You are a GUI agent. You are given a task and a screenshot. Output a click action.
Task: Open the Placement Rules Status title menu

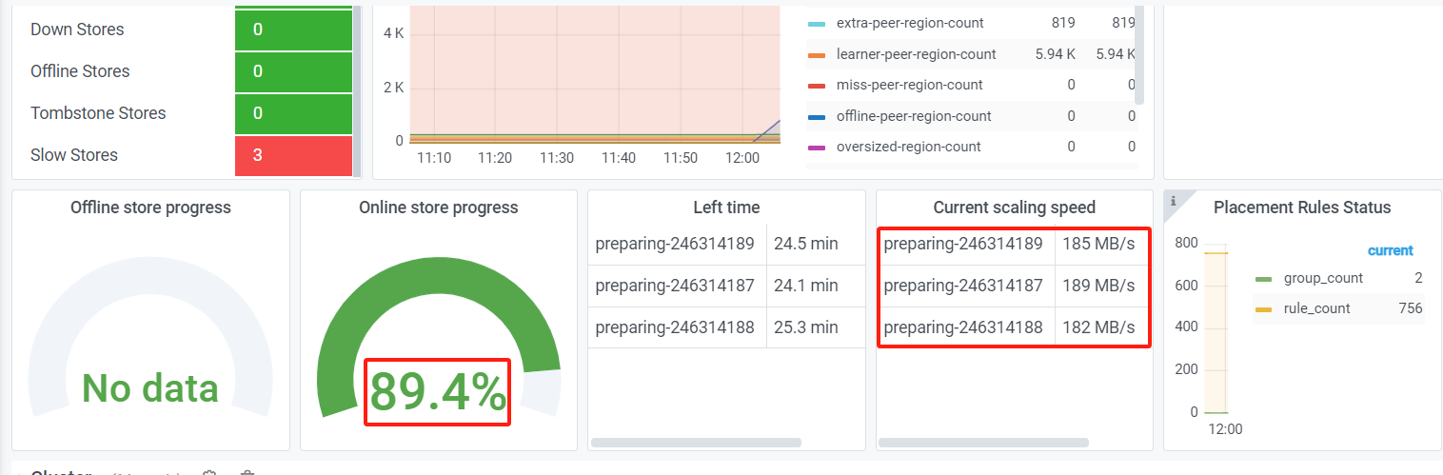pos(1302,208)
